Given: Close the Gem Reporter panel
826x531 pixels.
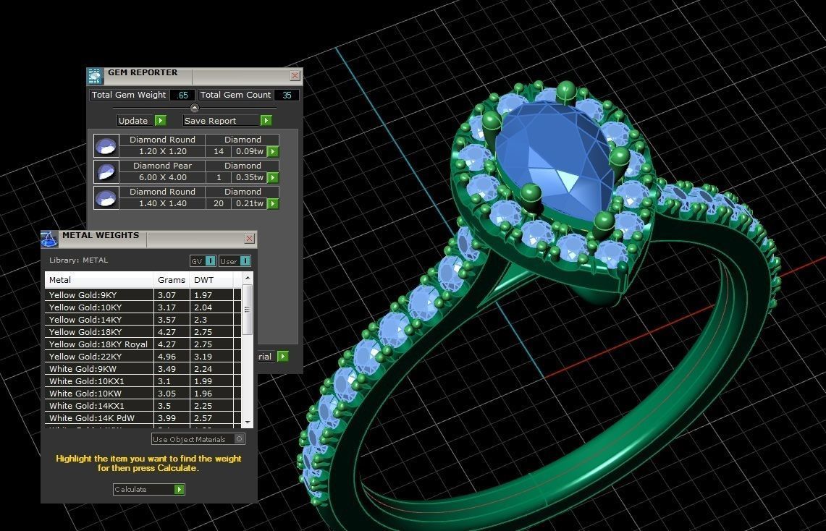Looking at the screenshot, I should pyautogui.click(x=295, y=76).
